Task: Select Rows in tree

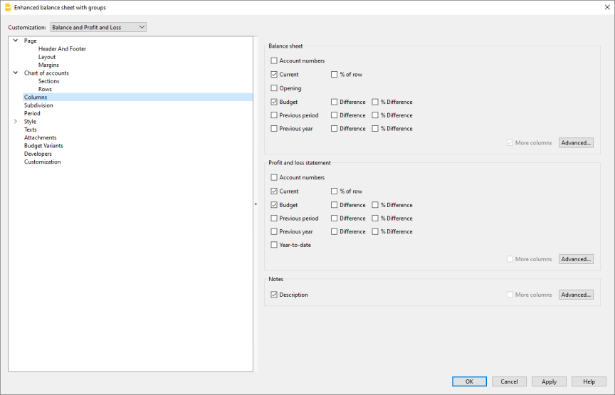Action: (x=45, y=89)
